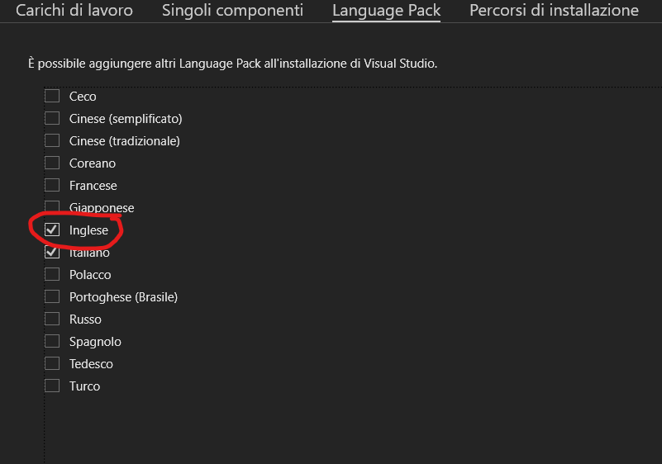Enable the Ceco language pack checkbox
This screenshot has width=662, height=464.
(52, 96)
